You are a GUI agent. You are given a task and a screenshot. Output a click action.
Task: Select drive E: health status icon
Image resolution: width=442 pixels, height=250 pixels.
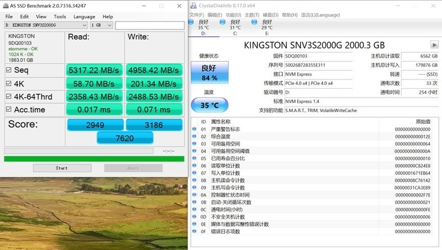coord(254,22)
